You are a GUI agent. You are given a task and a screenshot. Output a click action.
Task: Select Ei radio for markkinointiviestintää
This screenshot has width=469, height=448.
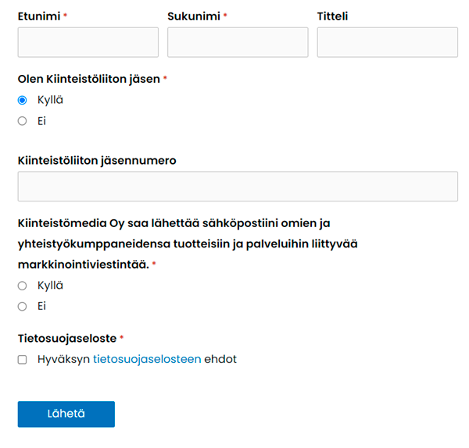[22, 307]
